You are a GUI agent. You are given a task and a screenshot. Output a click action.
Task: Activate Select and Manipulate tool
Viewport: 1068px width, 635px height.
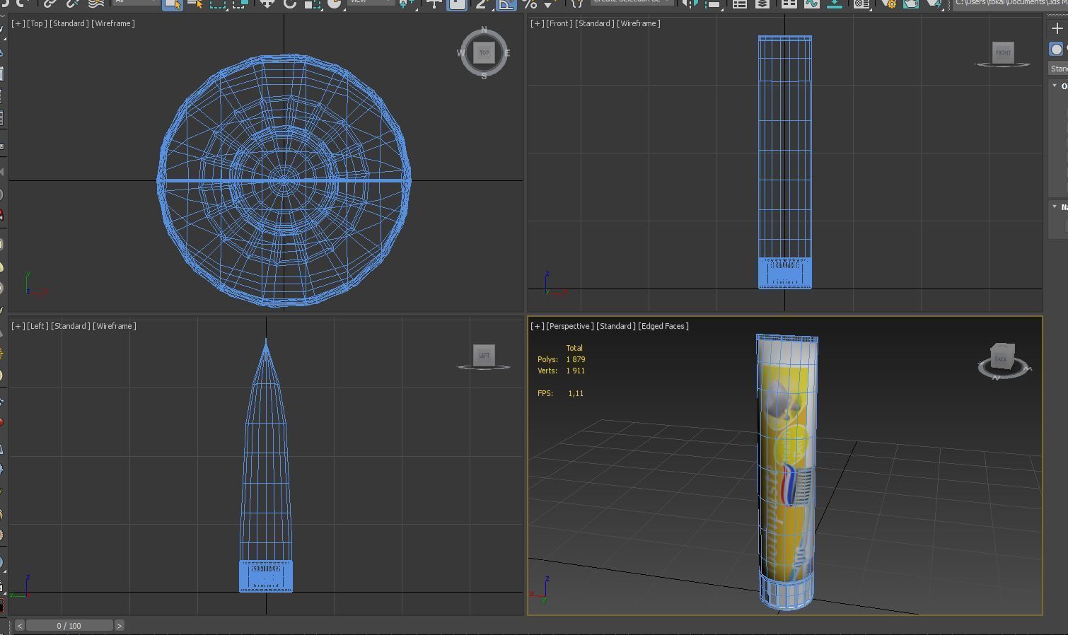tap(434, 4)
